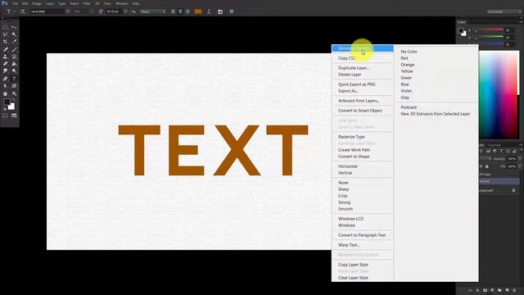Choose New 3D Extrusion from Selected Layer
Screen dimensions: 524x295
tap(435, 114)
